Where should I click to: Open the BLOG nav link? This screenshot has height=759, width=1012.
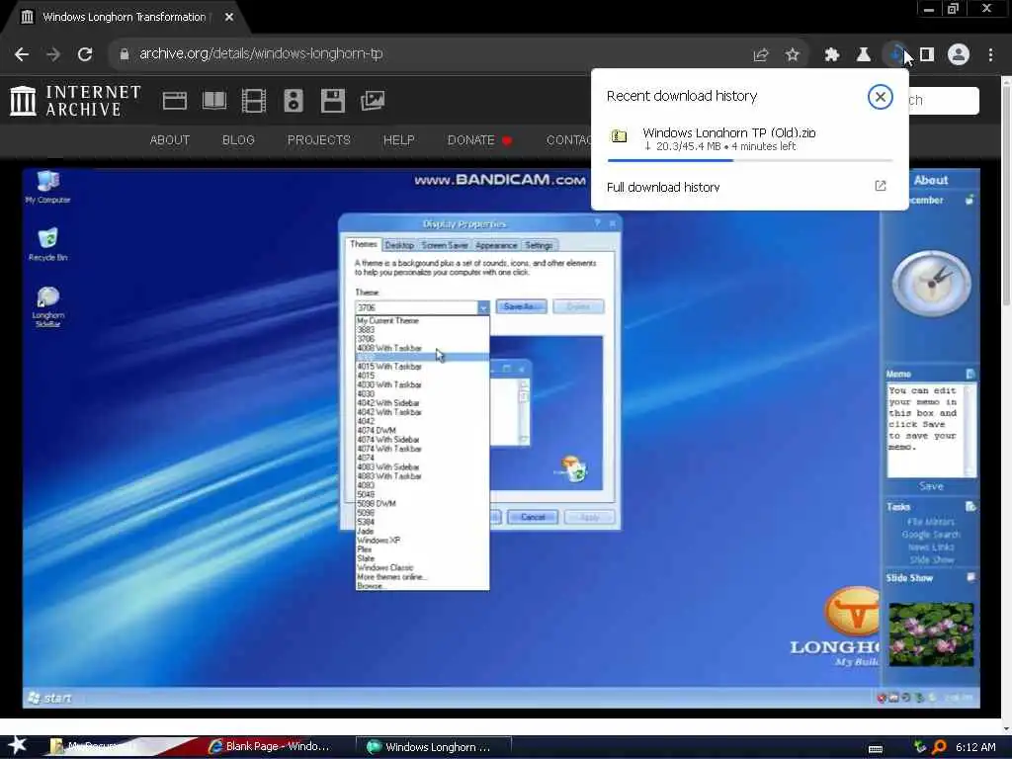coord(238,140)
